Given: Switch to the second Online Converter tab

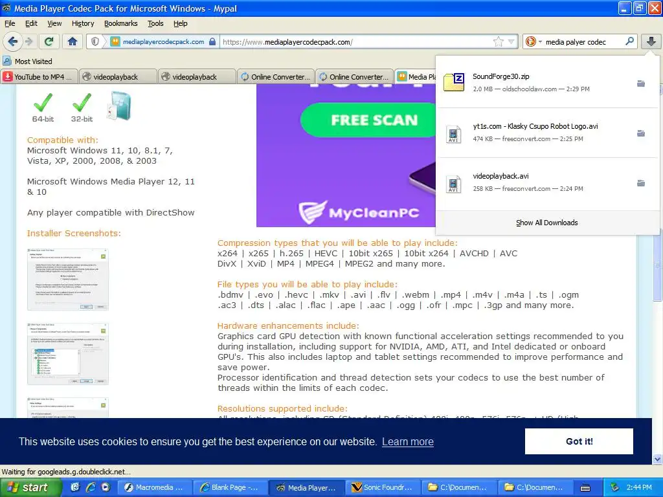Looking at the screenshot, I should 354,76.
